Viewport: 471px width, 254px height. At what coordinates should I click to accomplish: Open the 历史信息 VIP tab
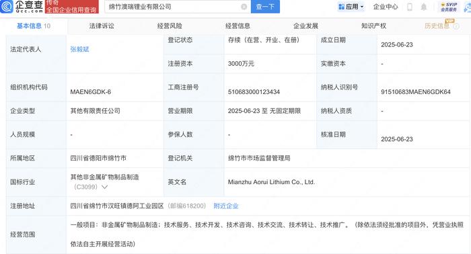coord(437,26)
